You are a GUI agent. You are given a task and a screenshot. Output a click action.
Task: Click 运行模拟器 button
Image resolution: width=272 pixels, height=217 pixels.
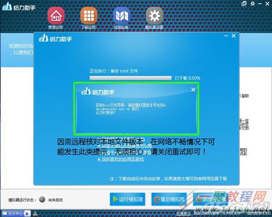127,199
